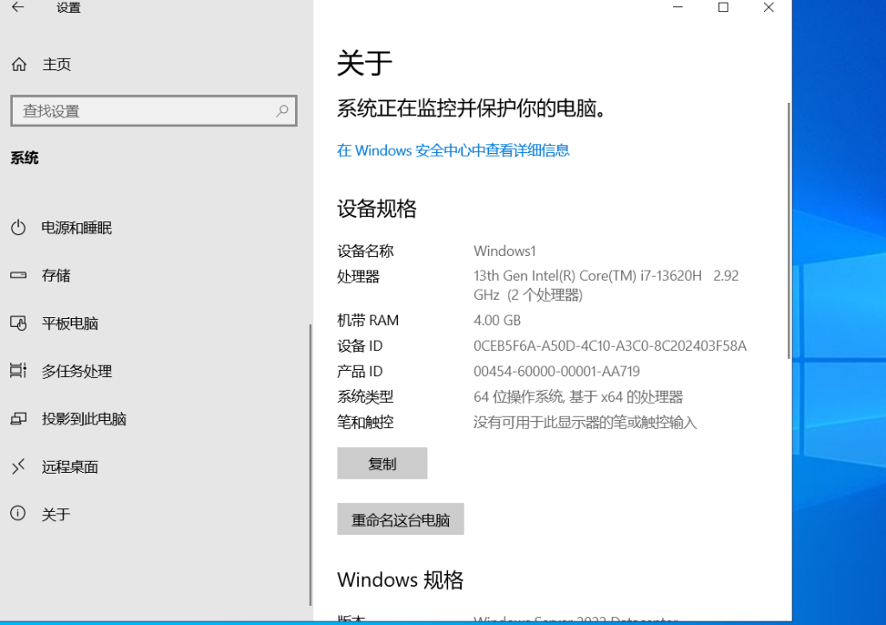The image size is (886, 625).
Task: Minimize the Settings window
Action: pos(677,8)
